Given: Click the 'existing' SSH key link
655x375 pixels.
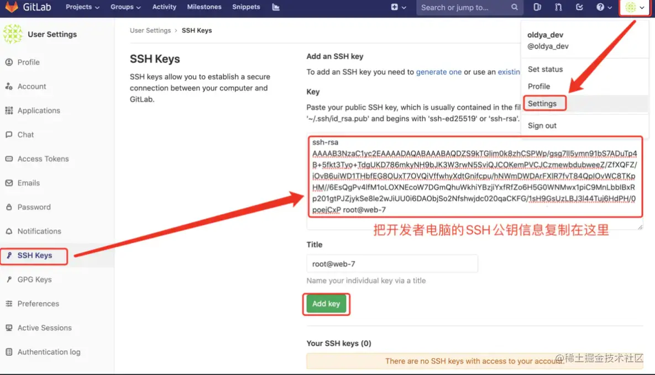Looking at the screenshot, I should 509,72.
